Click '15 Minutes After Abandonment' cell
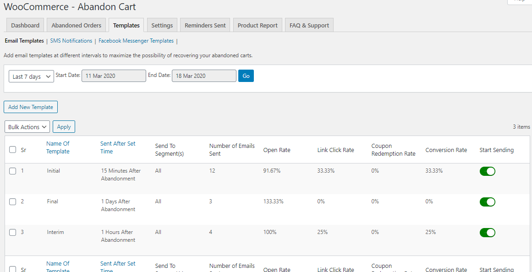 pos(121,174)
